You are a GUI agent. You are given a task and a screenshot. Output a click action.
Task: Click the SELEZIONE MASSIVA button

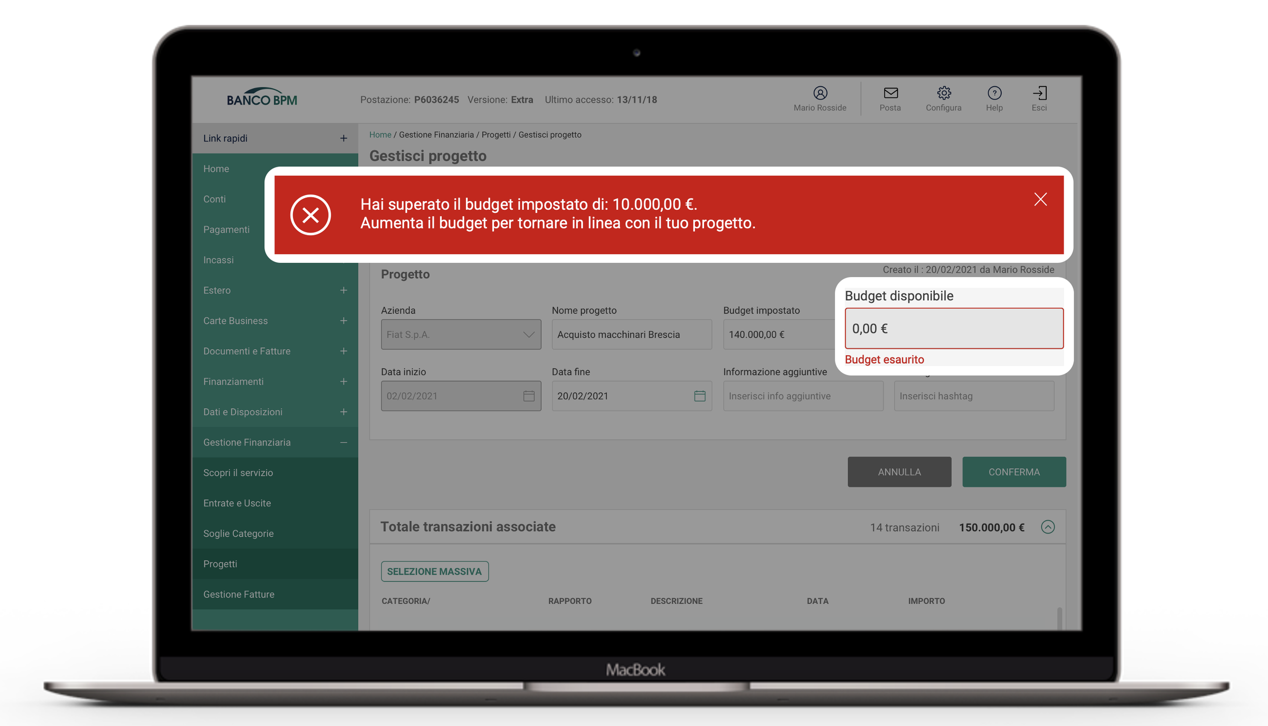click(435, 571)
